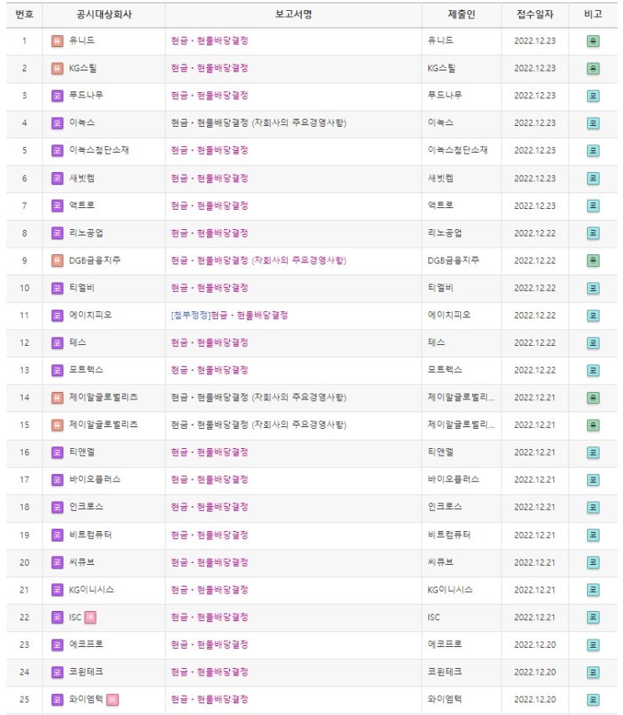Click the 유 market badge beside 유니드 company name

(57, 41)
